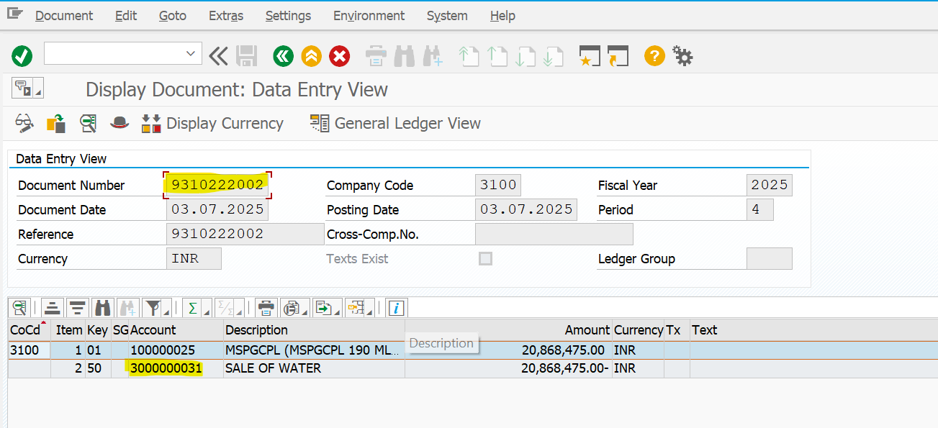Click the General Ledger View button

click(x=395, y=123)
